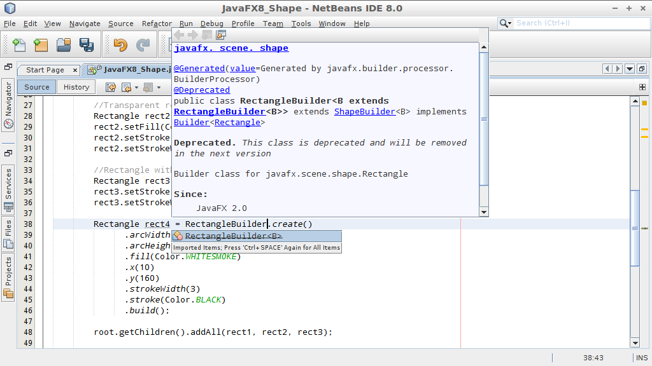The image size is (652, 366).
Task: Follow the @Deprecated annotation link
Action: 202,90
